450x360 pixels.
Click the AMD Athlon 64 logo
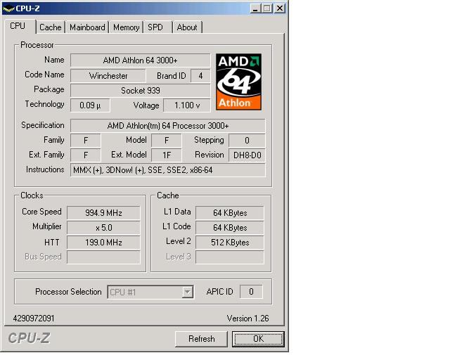click(238, 82)
